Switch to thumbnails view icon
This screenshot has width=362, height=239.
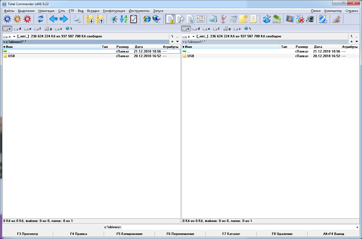pos(200,19)
